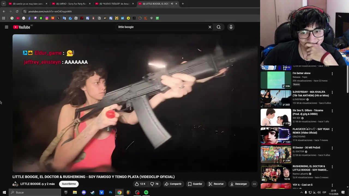Screen dimensions: 349x196
Task: Expand hidden system tray icons chevron
Action: (301, 192)
